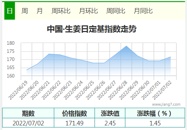Click the 2022/06/28 peak point on the chart
Viewport: 187px width, 130px height.
pos(126,46)
